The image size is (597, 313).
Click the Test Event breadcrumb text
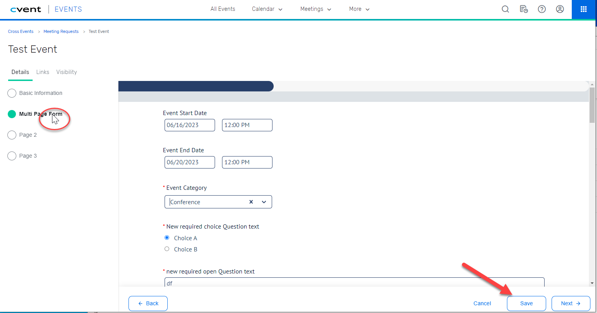point(99,31)
